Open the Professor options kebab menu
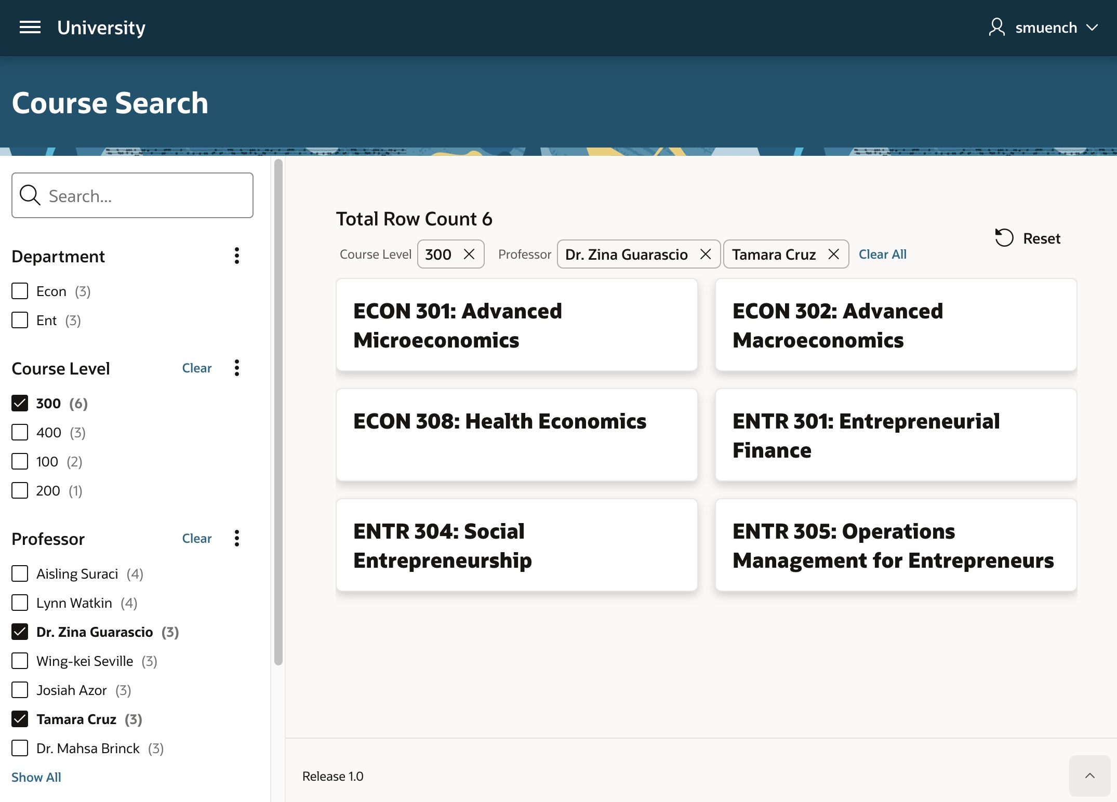Screen dimensions: 1117x802 (x=237, y=538)
